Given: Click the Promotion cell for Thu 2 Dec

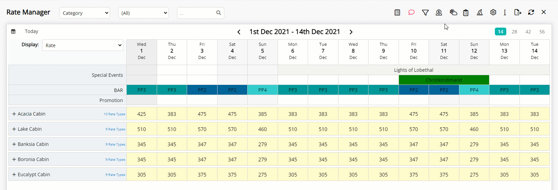Looking at the screenshot, I should (172, 100).
